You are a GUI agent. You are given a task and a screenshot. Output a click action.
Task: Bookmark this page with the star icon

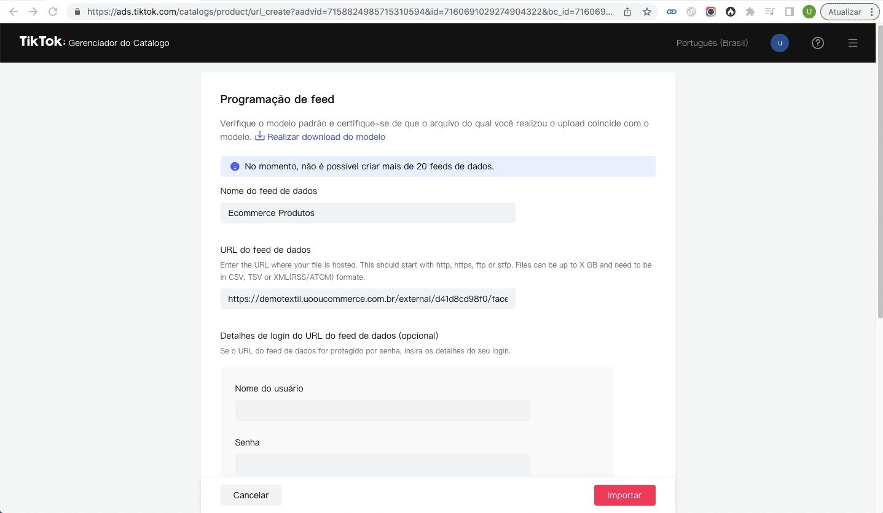coord(647,12)
